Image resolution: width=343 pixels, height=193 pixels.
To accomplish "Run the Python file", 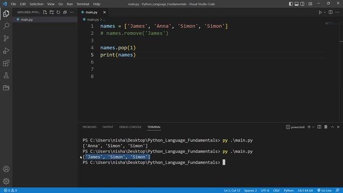I will click(x=320, y=12).
